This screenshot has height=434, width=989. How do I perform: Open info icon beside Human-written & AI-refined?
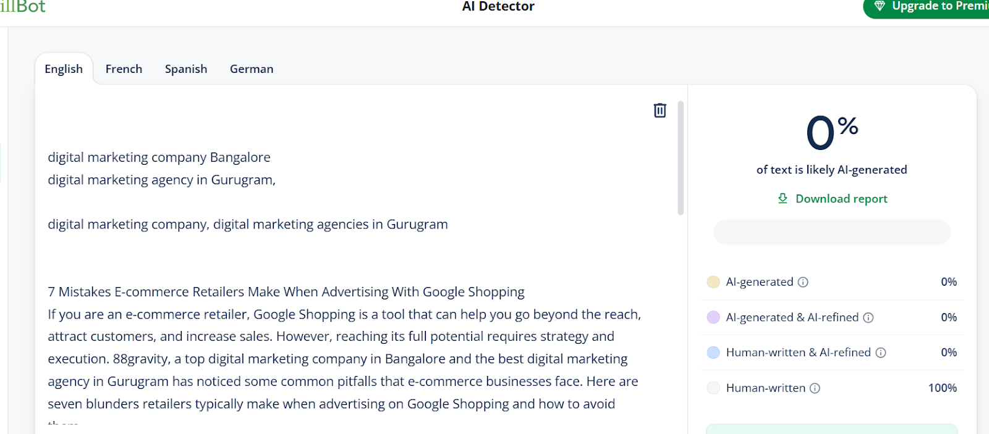coord(881,353)
